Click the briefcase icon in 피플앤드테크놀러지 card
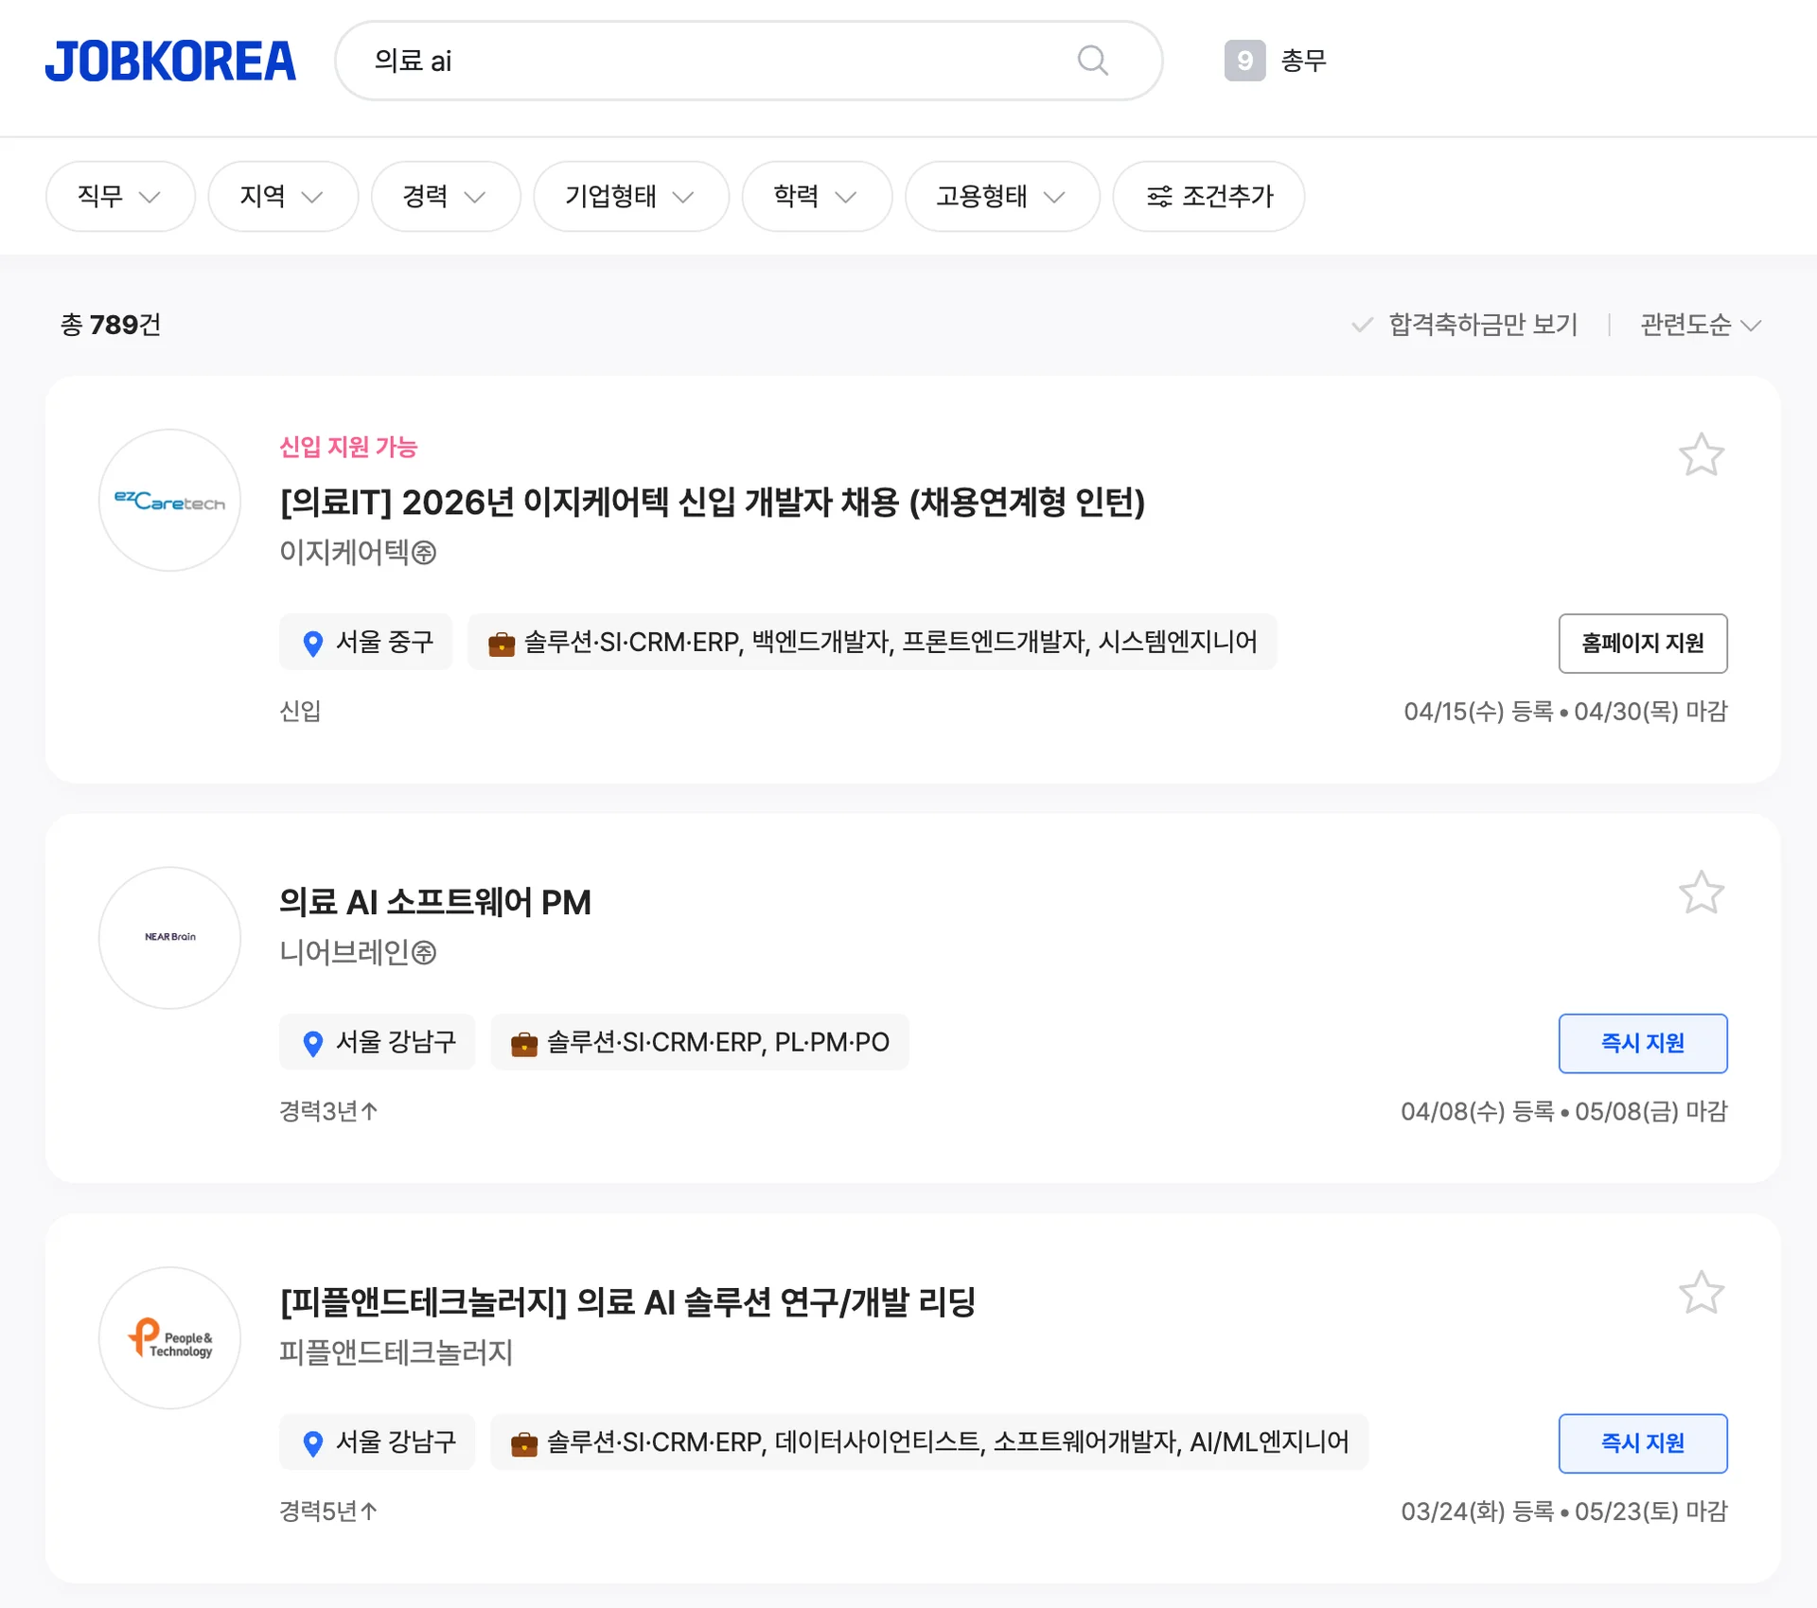 (x=523, y=1444)
